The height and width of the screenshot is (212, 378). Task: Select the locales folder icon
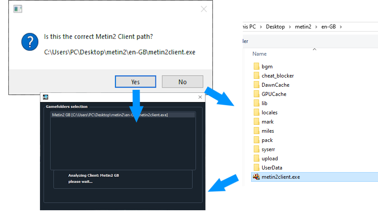257,113
